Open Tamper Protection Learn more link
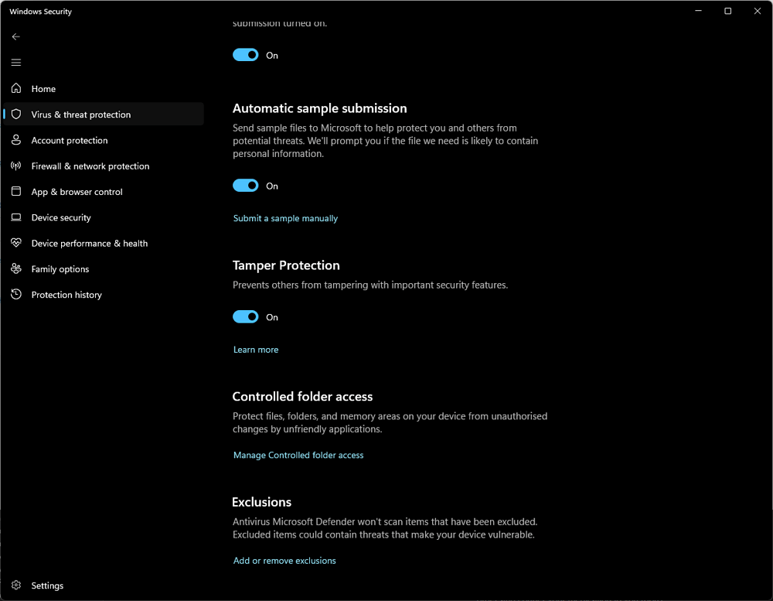773x601 pixels. pos(256,350)
